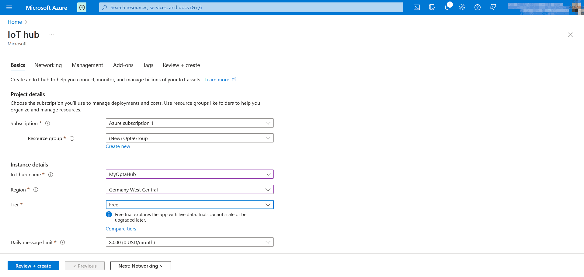The width and height of the screenshot is (584, 277).
Task: Open portal settings gear
Action: point(462,7)
